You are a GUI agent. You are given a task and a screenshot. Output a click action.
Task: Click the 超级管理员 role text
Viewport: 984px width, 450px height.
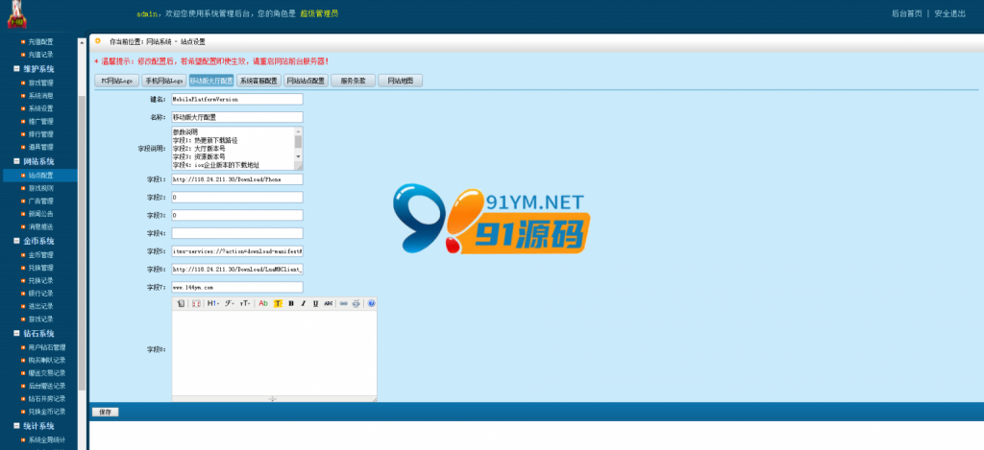click(x=319, y=13)
